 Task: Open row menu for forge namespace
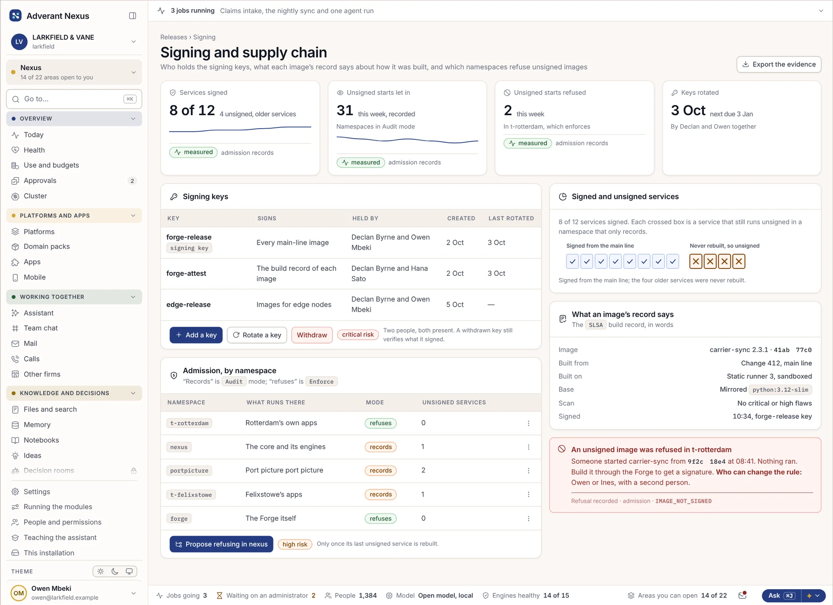[529, 518]
